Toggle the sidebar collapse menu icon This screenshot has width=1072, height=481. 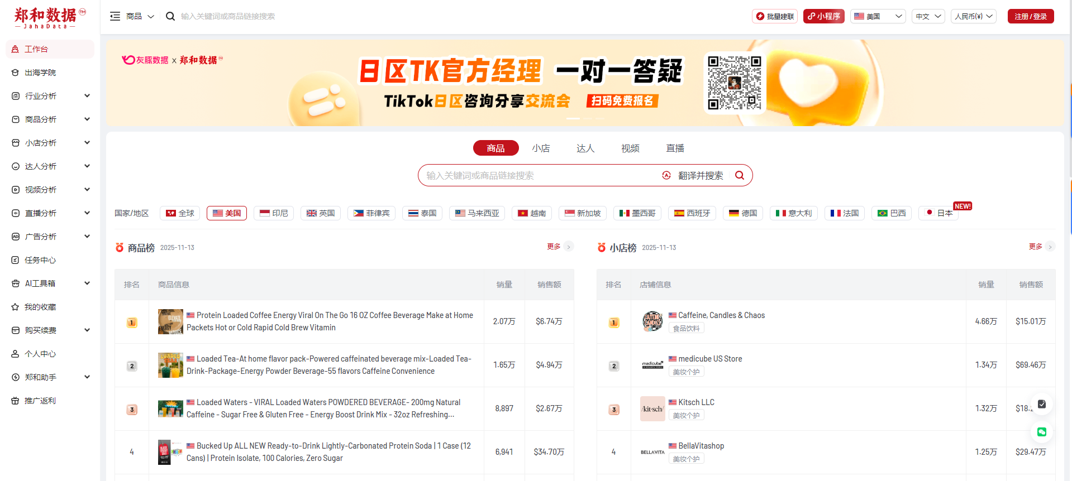coord(115,16)
